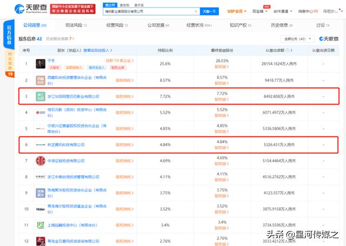
Task: Open 股权结构 for the 3.75% row
Action: click(x=125, y=193)
